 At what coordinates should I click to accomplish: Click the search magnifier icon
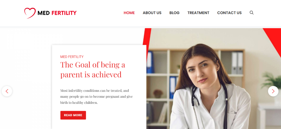click(252, 13)
